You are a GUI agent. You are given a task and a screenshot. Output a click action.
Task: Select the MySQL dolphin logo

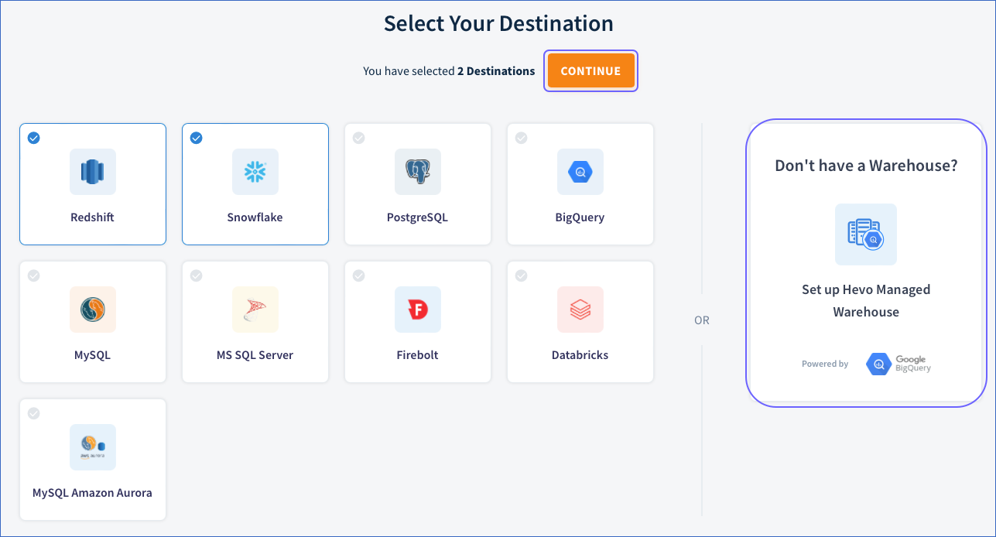coord(92,310)
